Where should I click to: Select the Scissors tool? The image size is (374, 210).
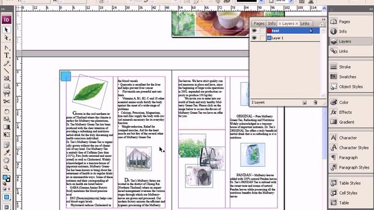(x=6, y=101)
